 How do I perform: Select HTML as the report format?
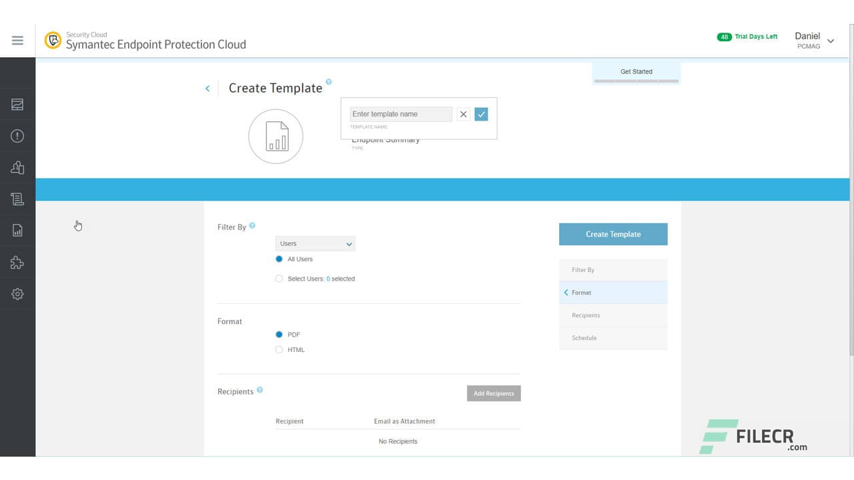pyautogui.click(x=279, y=350)
